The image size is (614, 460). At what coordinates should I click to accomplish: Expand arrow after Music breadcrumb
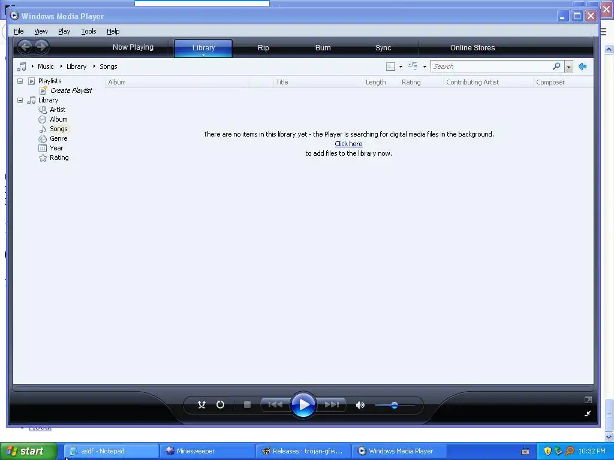(61, 66)
